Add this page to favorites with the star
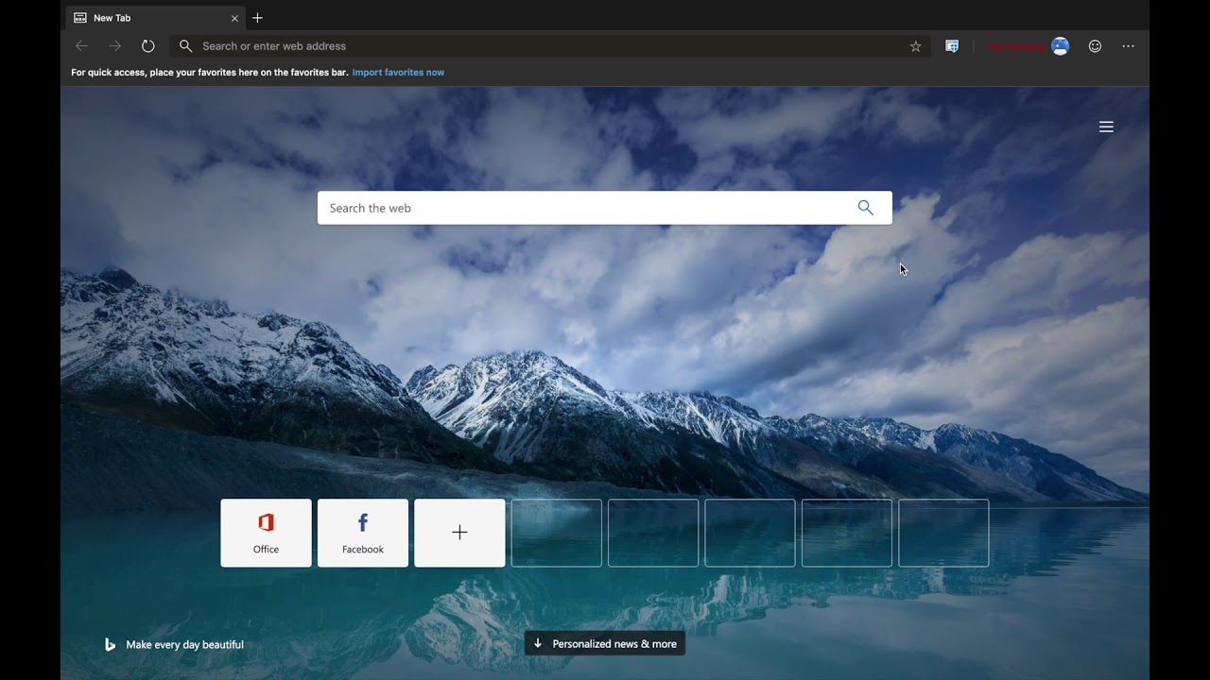The width and height of the screenshot is (1210, 680). pyautogui.click(x=915, y=46)
